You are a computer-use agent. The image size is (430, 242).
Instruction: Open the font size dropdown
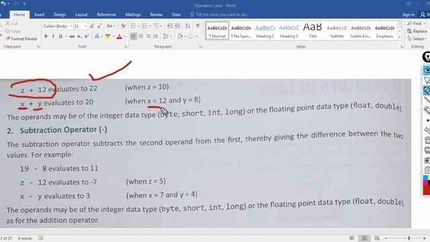(85, 26)
